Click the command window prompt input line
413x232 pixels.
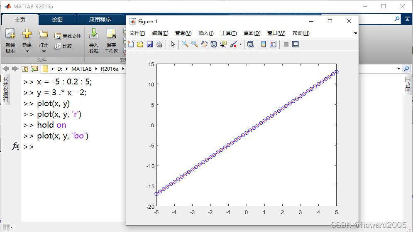click(74, 147)
